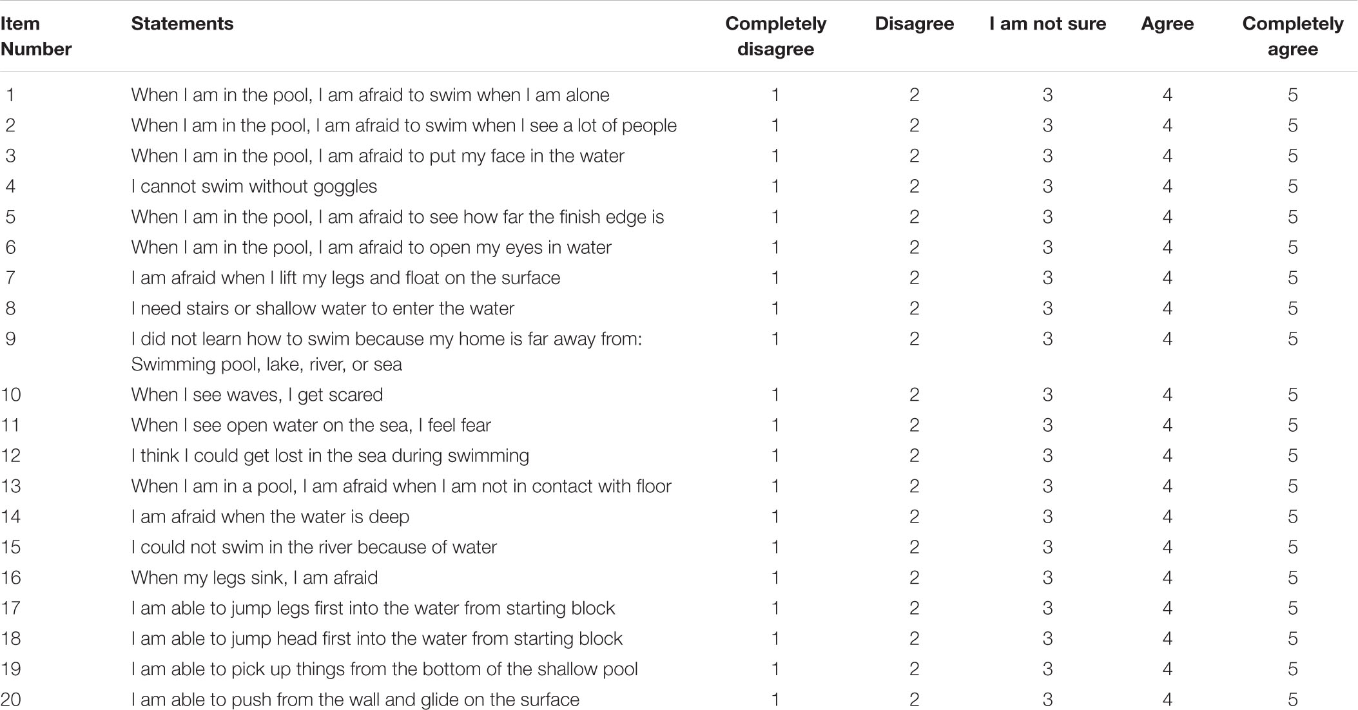Select rating 3 for item 6 open my eyes
This screenshot has width=1358, height=710.
click(1047, 247)
